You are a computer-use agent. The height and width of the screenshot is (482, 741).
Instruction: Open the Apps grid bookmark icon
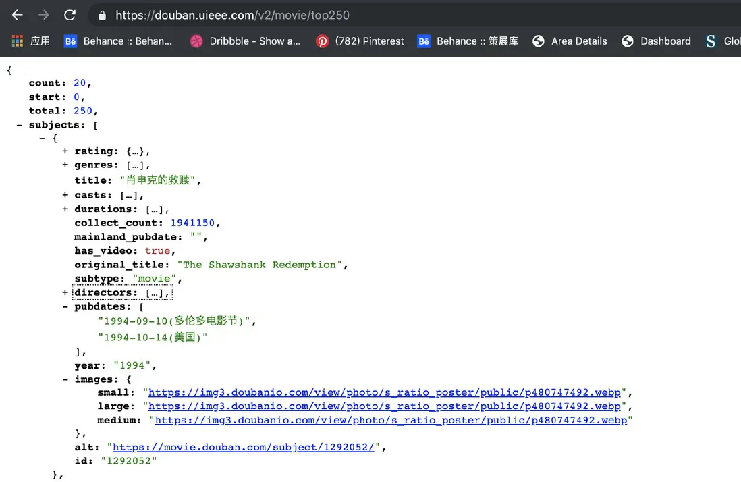click(18, 41)
